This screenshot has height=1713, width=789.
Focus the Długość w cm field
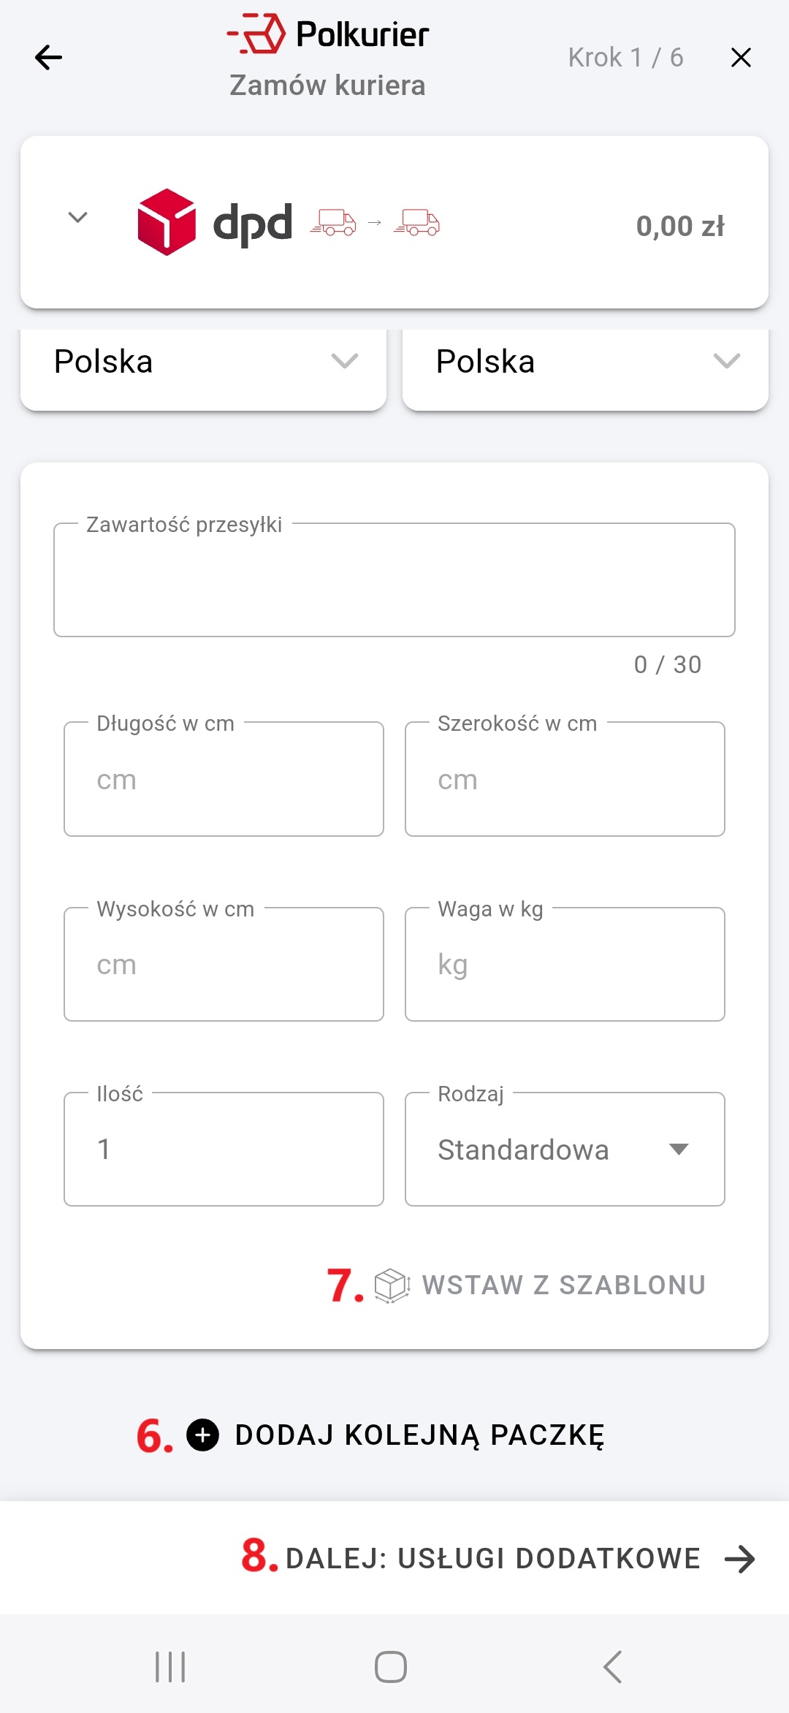coord(224,780)
